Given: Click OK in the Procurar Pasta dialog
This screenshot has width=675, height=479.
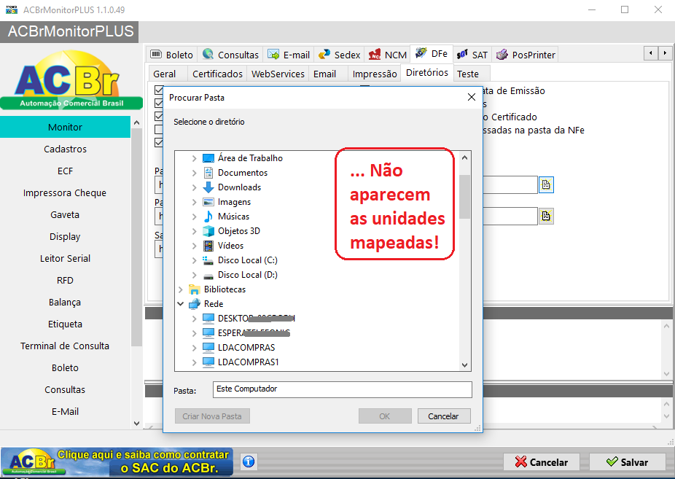Looking at the screenshot, I should click(x=385, y=416).
